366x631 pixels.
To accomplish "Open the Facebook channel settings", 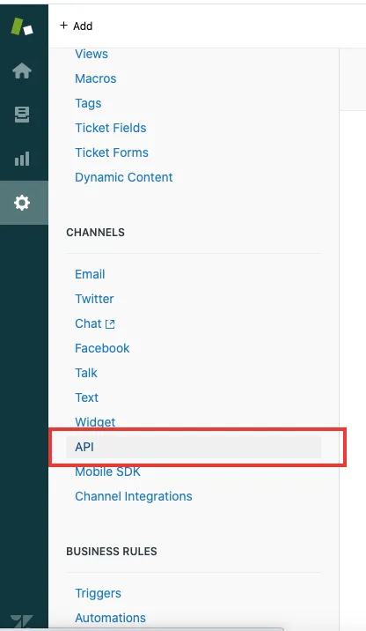I will pos(102,348).
